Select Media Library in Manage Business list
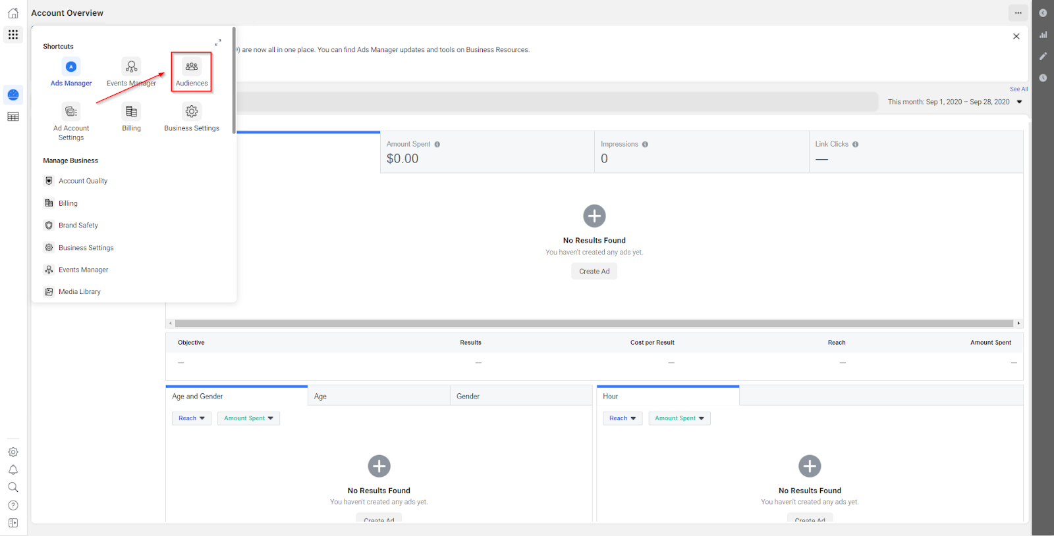 pos(72,292)
